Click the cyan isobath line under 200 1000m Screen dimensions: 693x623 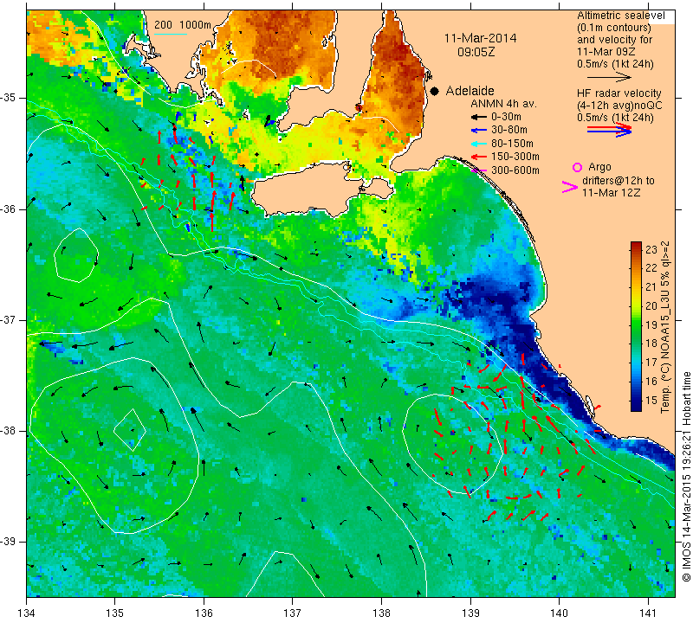point(171,34)
